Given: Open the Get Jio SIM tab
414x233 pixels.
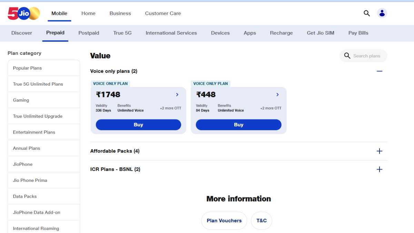Looking at the screenshot, I should point(321,33).
